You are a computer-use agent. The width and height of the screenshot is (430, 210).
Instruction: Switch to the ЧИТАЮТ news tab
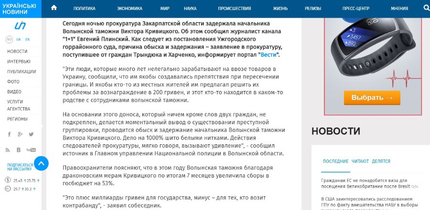click(360, 161)
